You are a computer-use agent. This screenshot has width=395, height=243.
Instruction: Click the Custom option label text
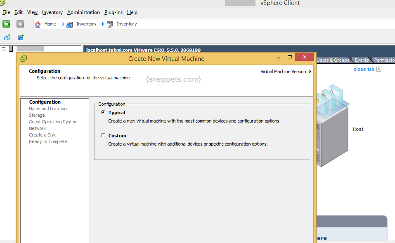point(117,136)
